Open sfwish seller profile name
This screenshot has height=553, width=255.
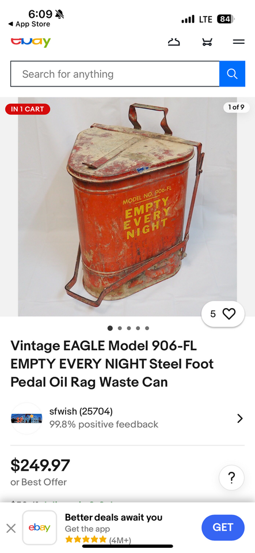[x=81, y=411]
